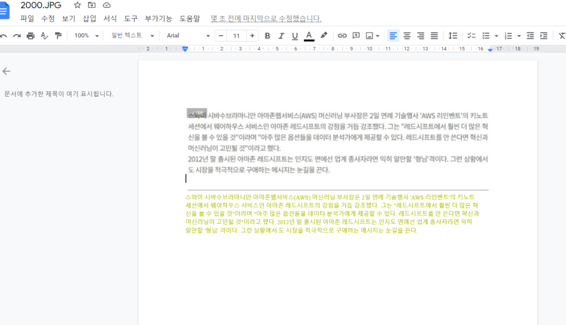The height and width of the screenshot is (325, 566).
Task: Click the Google Docs home icon
Action: 4,11
